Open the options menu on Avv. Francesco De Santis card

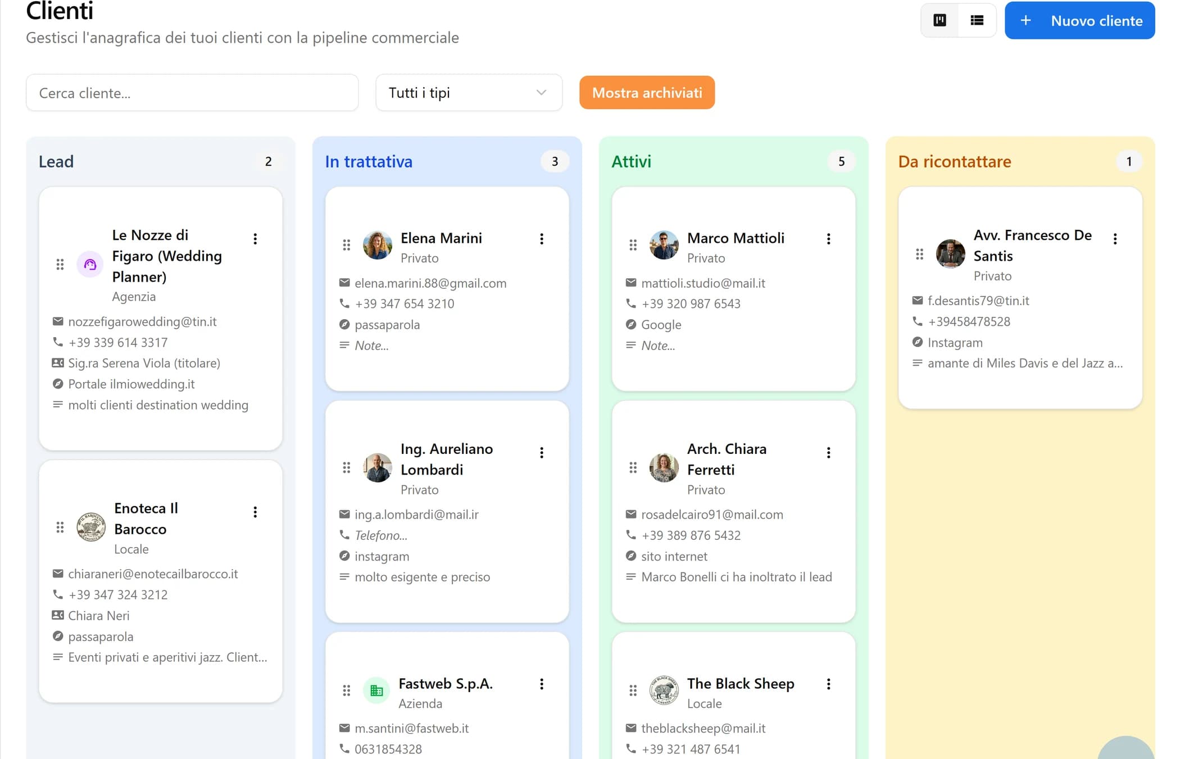(1116, 239)
